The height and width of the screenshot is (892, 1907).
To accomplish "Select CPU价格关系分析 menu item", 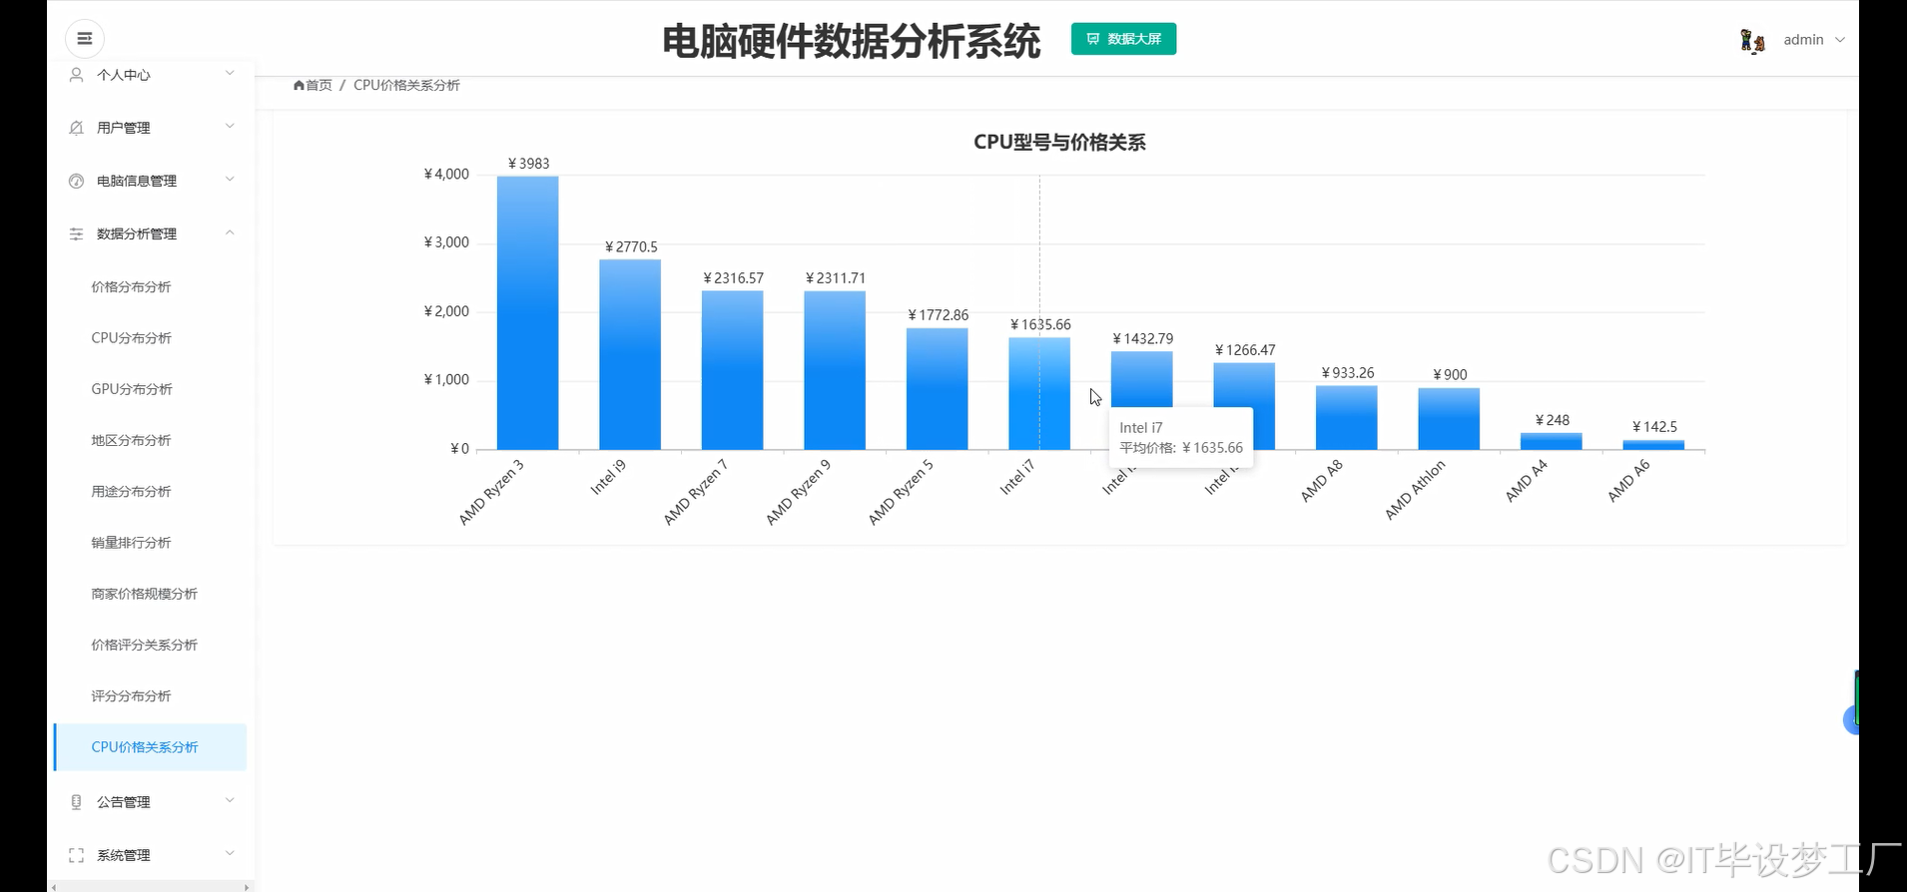I will 150,747.
